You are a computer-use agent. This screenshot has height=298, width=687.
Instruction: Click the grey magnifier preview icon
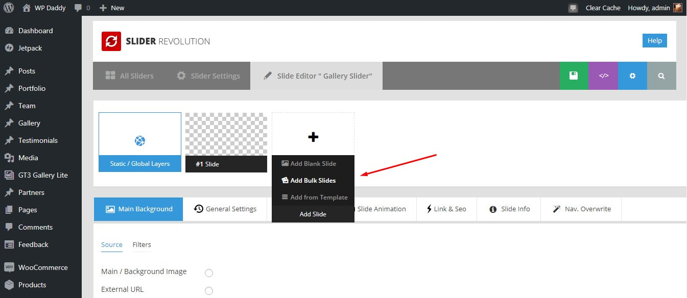661,76
